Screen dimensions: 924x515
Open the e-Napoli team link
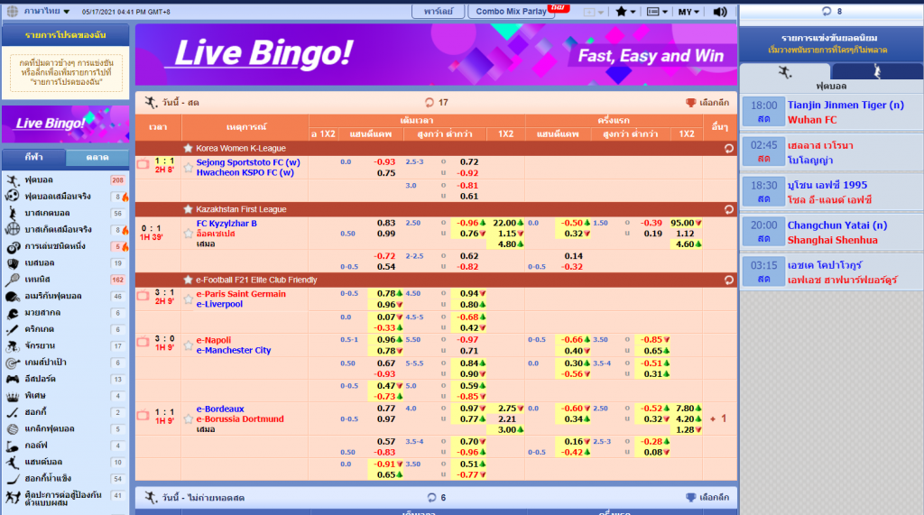213,340
